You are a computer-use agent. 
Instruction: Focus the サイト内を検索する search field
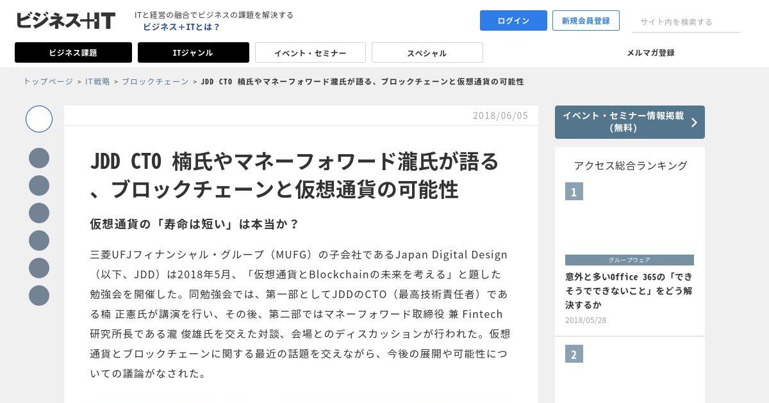click(686, 22)
